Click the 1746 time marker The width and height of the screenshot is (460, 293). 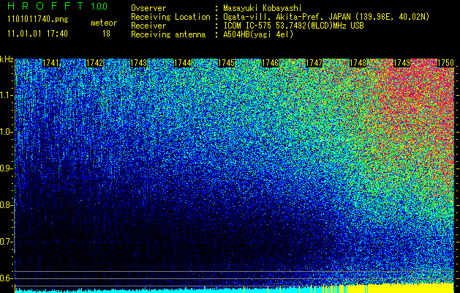point(270,63)
